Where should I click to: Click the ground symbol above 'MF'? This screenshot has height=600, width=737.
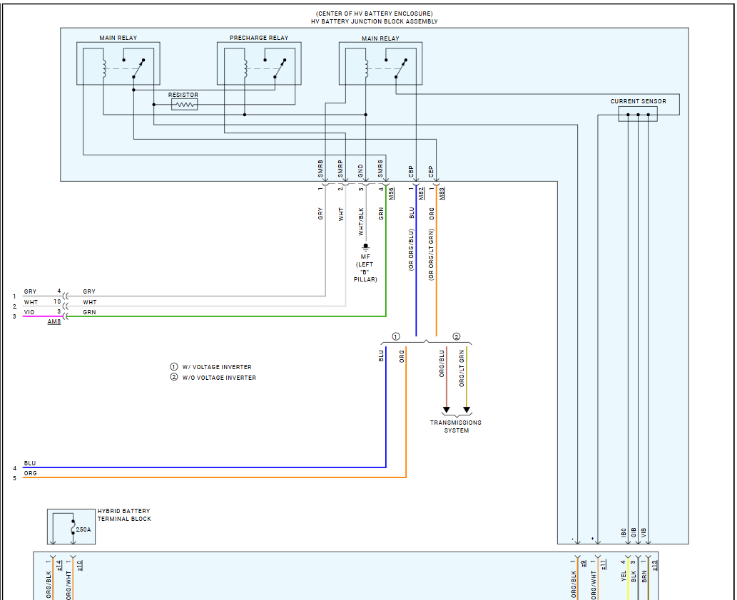point(365,247)
